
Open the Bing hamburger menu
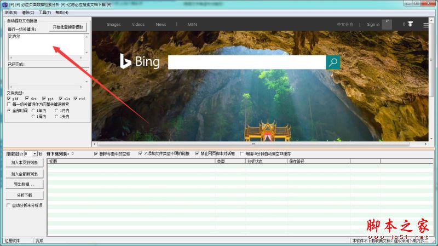(x=426, y=25)
